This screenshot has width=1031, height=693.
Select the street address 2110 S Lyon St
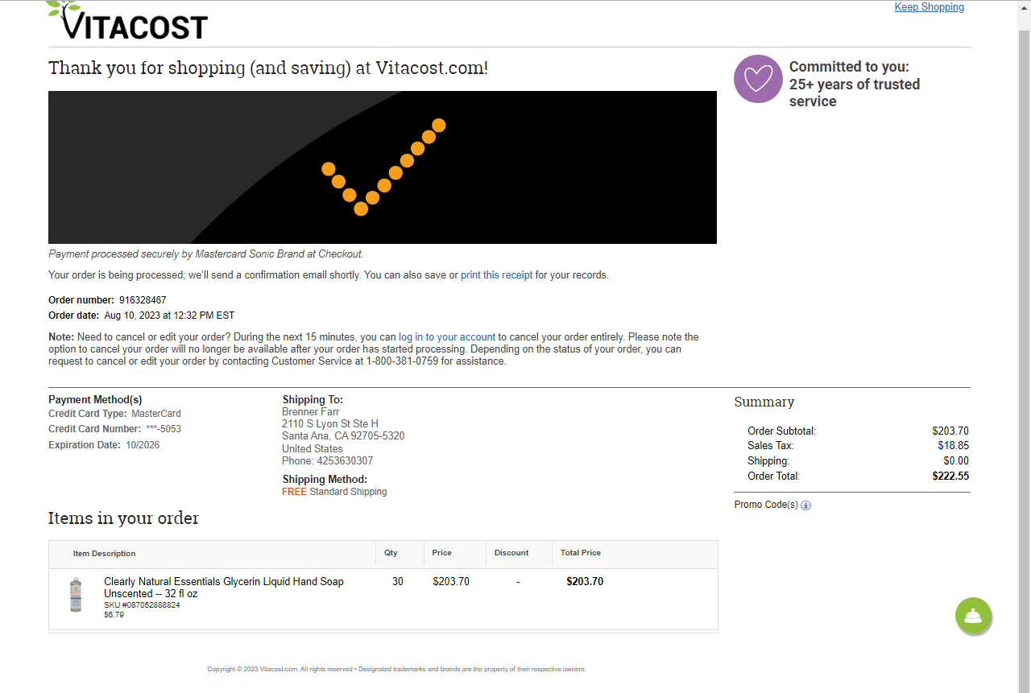pyautogui.click(x=330, y=424)
